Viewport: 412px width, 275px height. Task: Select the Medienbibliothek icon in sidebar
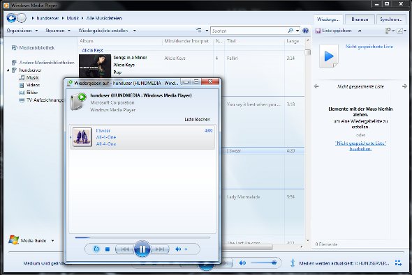click(x=14, y=47)
